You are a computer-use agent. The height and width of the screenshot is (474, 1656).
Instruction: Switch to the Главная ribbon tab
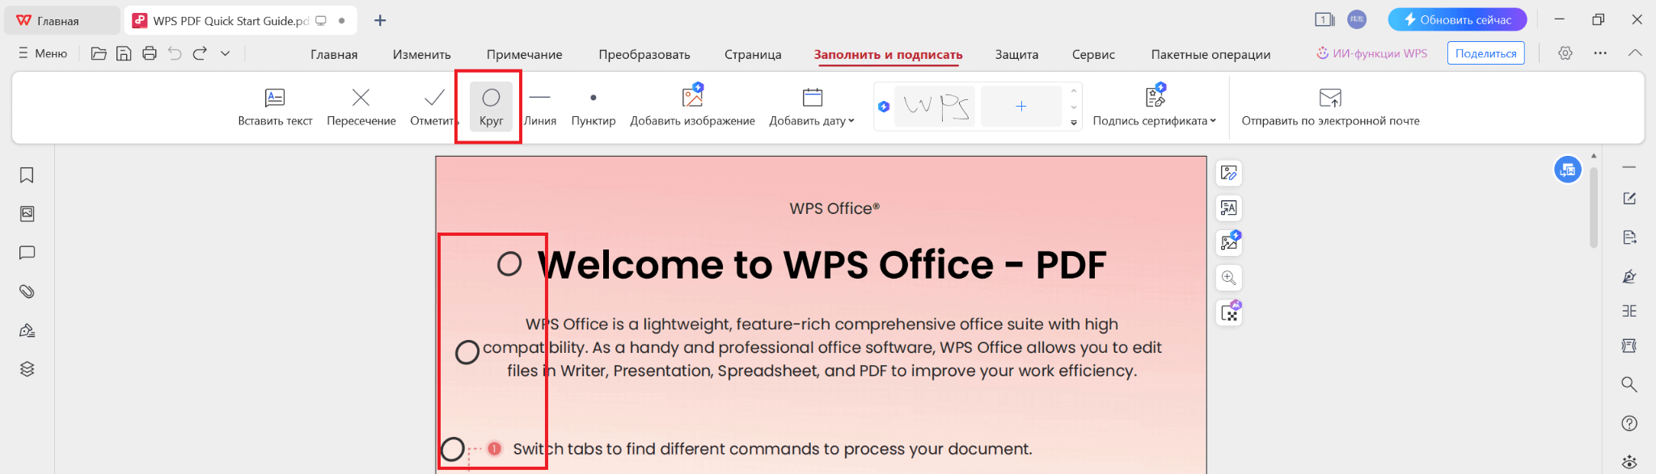pyautogui.click(x=334, y=54)
